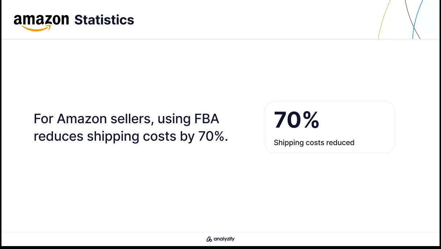Click the analyzify logo icon in footer
This screenshot has width=441, height=249.
click(209, 240)
